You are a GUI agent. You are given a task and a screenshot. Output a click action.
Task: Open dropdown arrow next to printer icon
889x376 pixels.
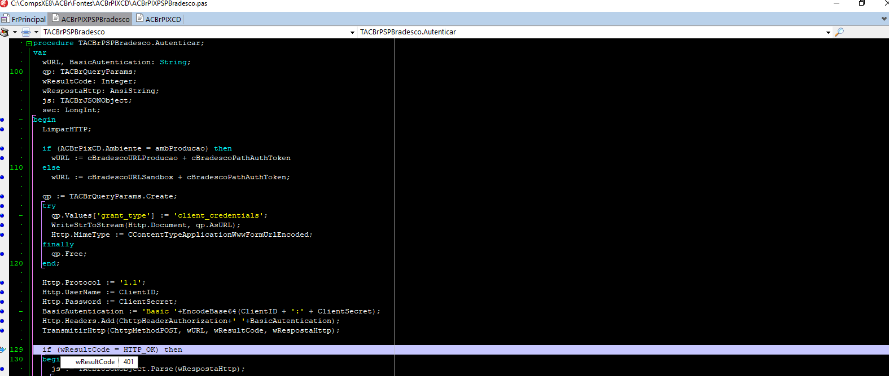click(36, 32)
